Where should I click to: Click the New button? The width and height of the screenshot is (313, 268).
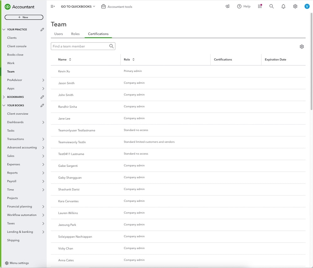click(24, 17)
